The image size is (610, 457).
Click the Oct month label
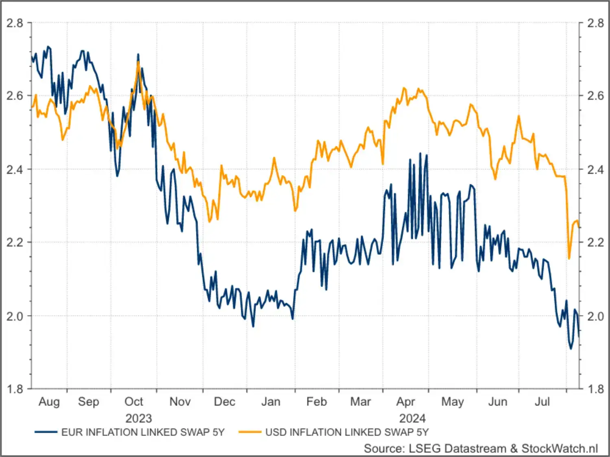[x=134, y=401]
